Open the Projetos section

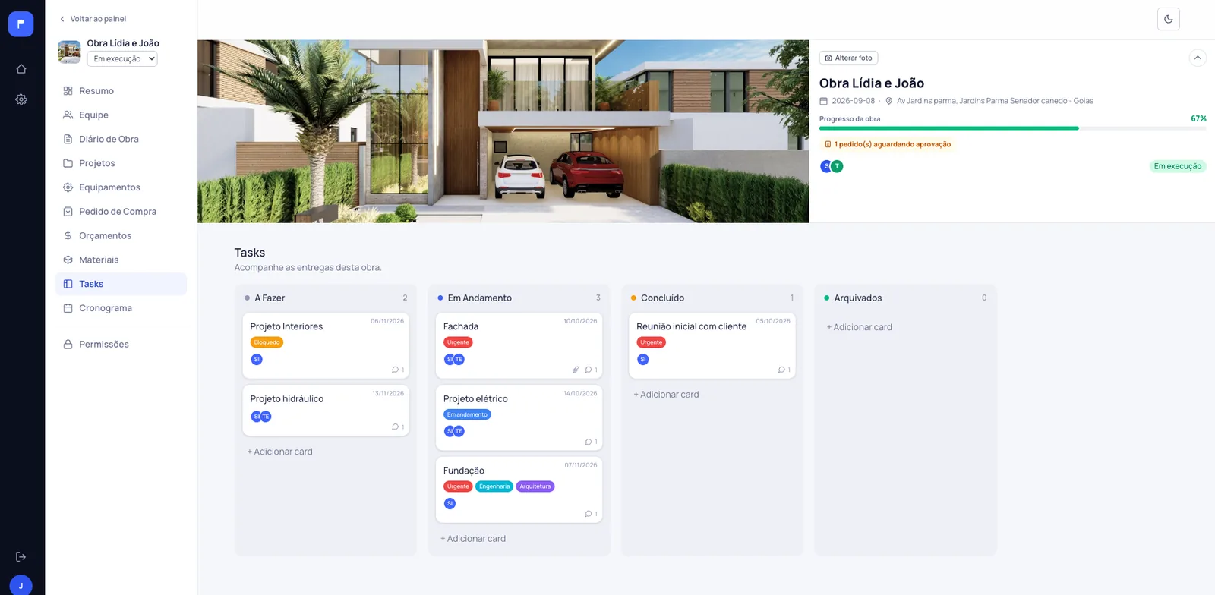tap(121, 163)
